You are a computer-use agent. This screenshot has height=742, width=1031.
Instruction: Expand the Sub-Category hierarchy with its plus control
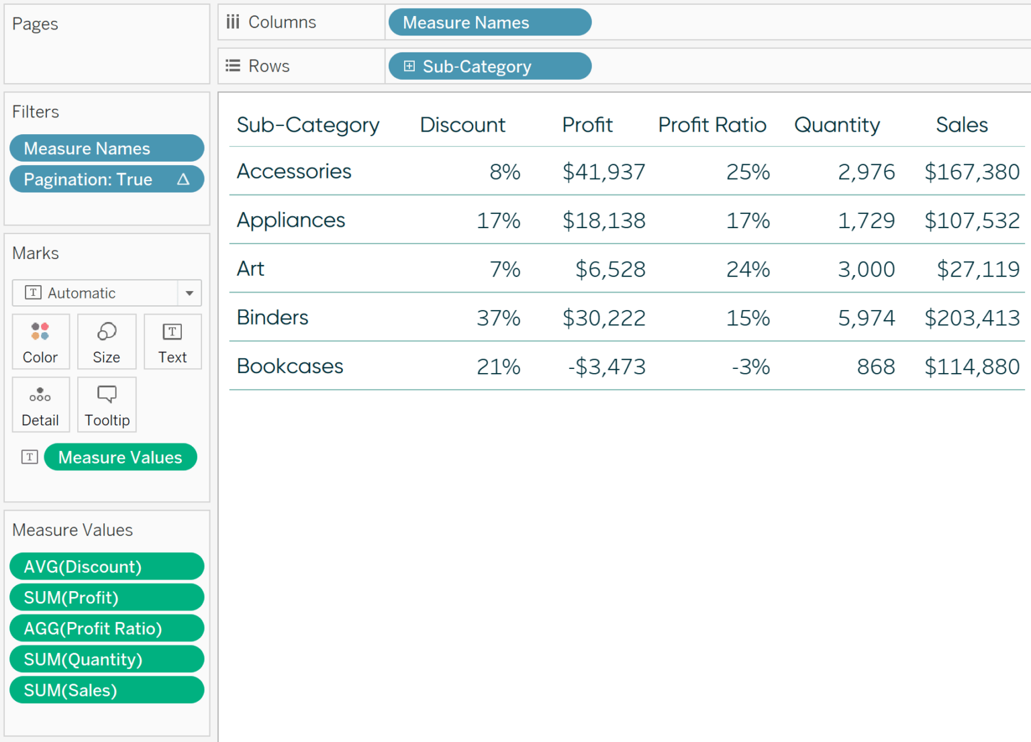[409, 66]
